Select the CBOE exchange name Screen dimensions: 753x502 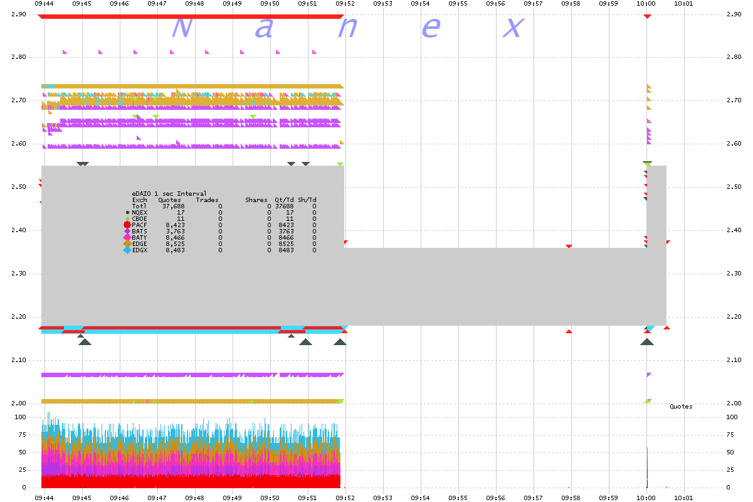point(139,218)
